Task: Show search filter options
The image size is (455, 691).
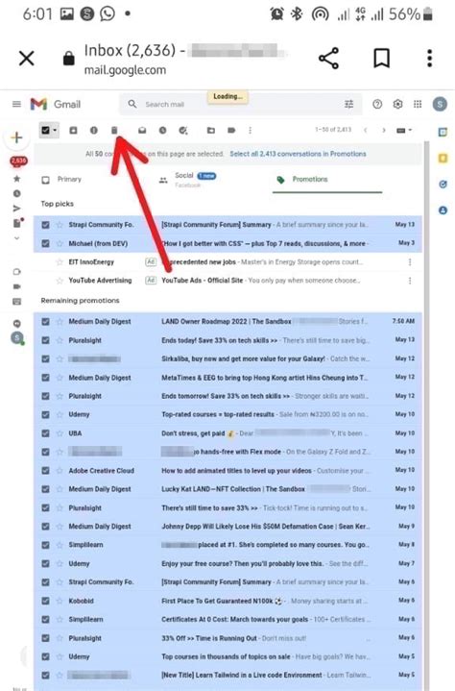Action: click(x=349, y=104)
